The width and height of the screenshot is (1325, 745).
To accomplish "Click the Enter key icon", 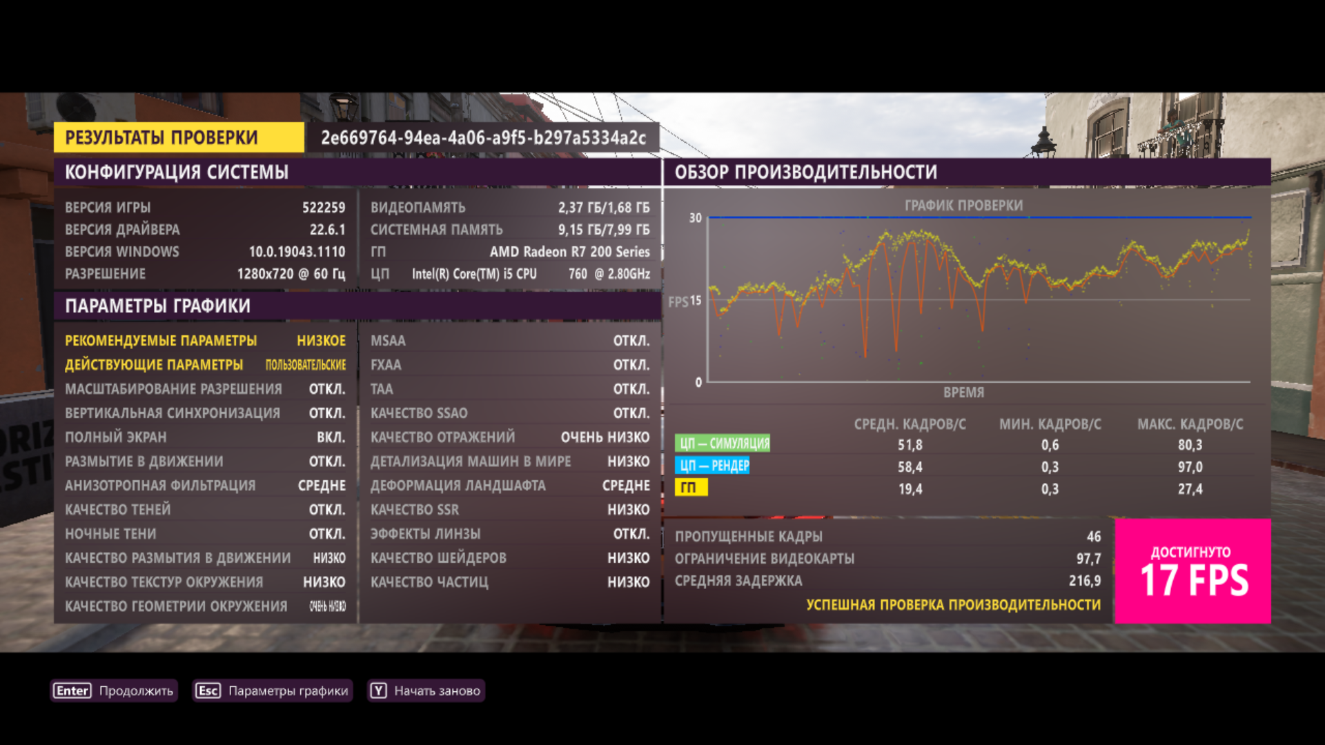I will click(x=72, y=691).
